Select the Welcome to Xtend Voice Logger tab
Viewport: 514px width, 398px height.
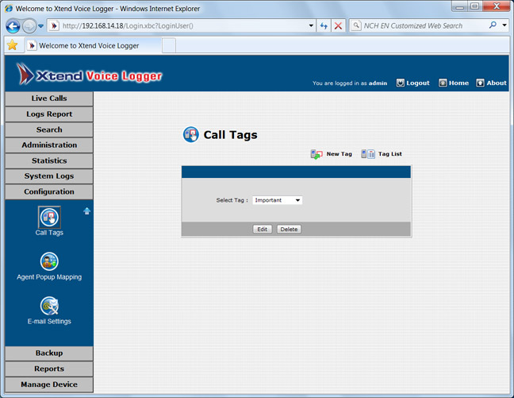[x=94, y=45]
